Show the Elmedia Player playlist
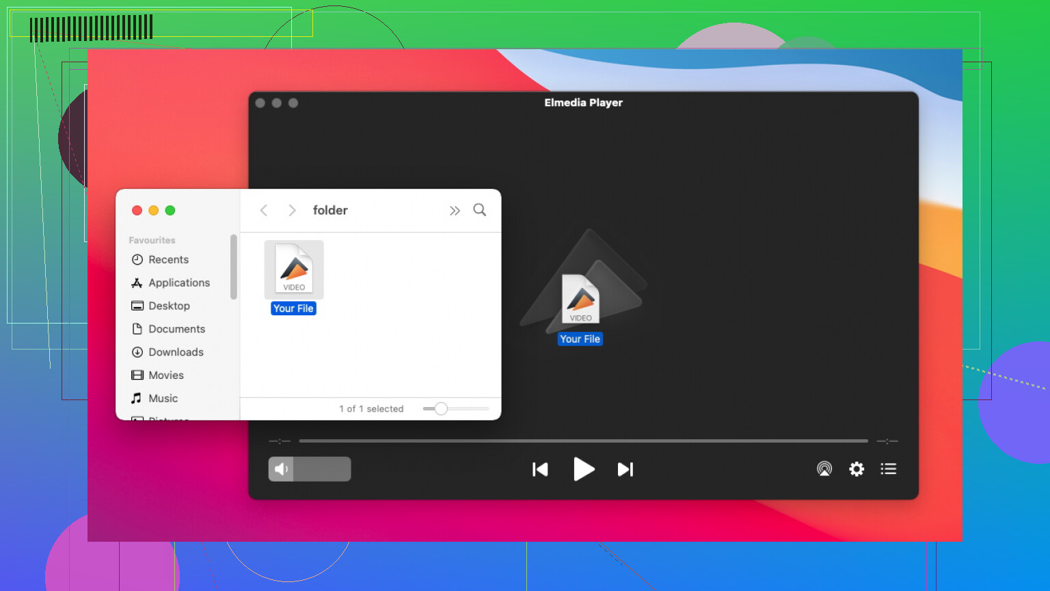This screenshot has width=1050, height=591. click(x=888, y=469)
